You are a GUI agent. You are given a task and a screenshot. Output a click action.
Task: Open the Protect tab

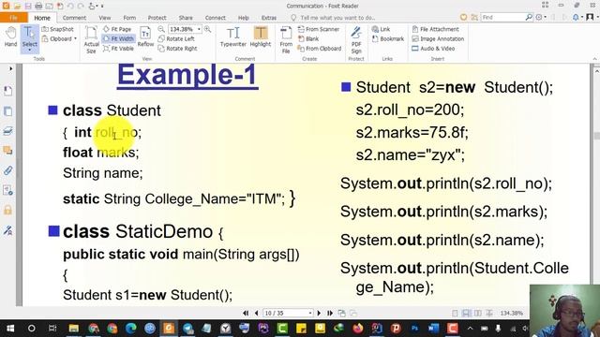(157, 18)
